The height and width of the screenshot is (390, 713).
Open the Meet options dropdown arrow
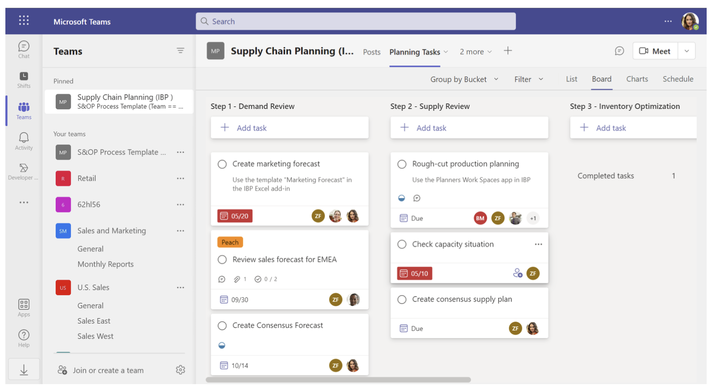point(687,51)
